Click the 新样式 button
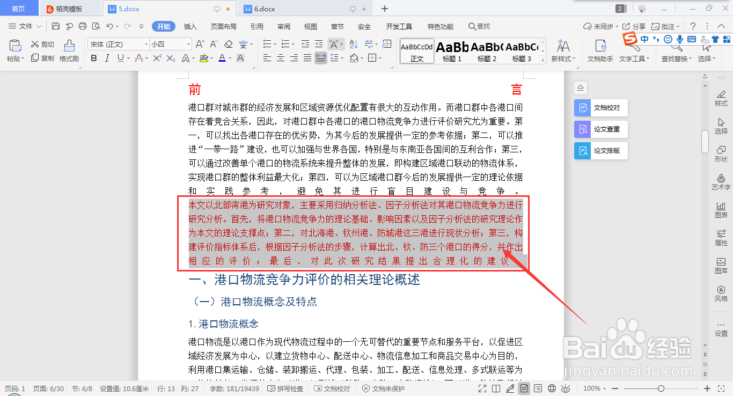Screen dimensions: 733x396 click(x=562, y=52)
